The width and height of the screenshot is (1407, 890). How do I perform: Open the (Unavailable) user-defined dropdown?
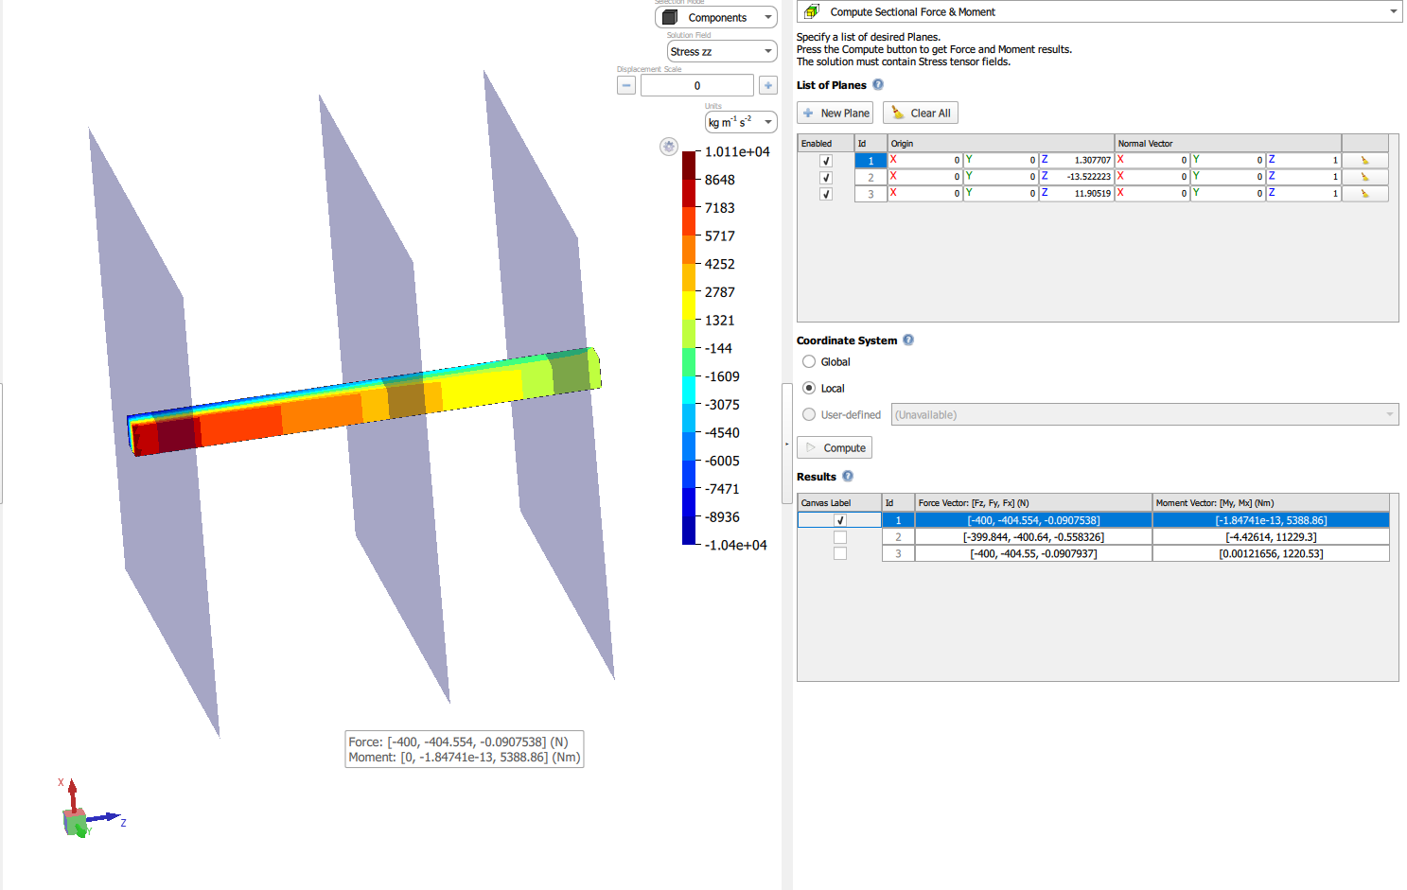pos(1145,414)
